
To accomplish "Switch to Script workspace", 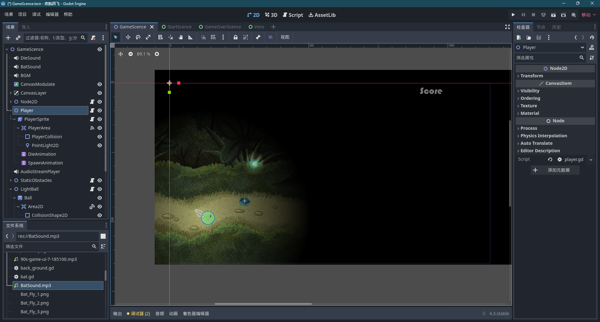I will pos(293,15).
